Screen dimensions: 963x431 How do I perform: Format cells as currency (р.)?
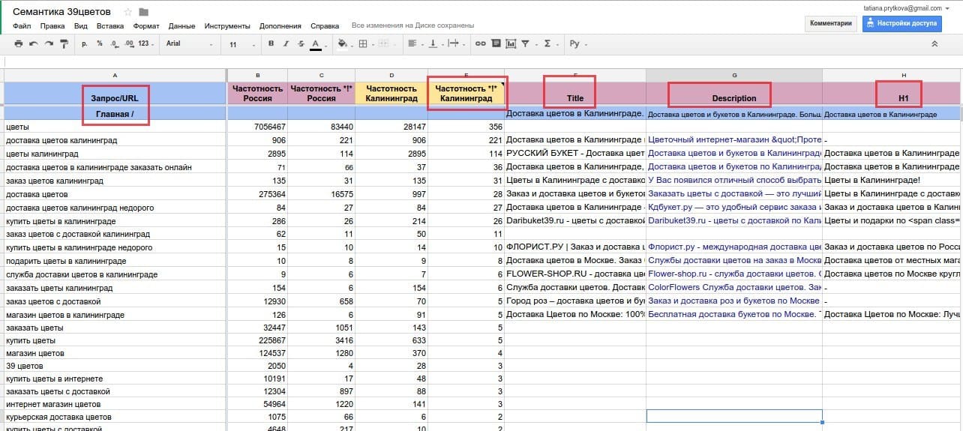pos(85,44)
